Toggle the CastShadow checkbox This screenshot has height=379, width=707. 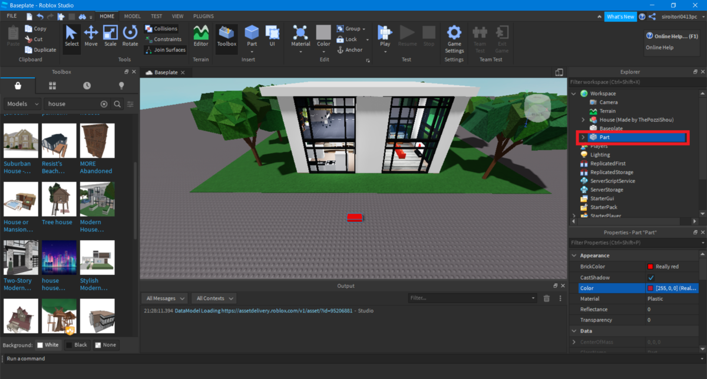[x=651, y=277]
